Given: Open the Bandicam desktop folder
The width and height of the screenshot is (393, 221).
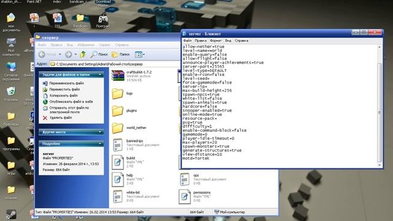Looking at the screenshot, I should point(80,20).
